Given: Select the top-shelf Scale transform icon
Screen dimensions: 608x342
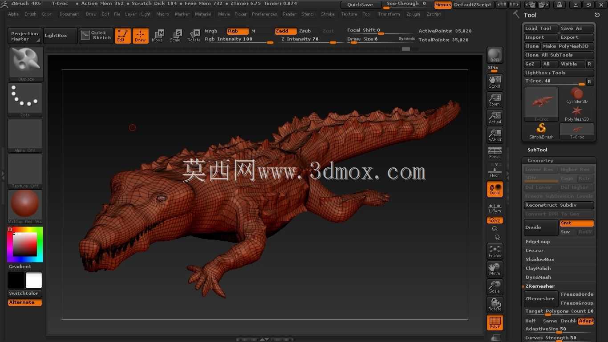Looking at the screenshot, I should 175,36.
